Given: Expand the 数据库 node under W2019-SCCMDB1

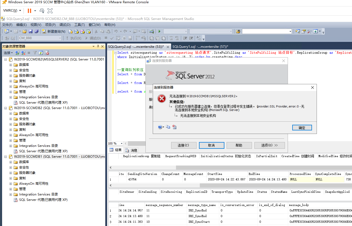Looking at the screenshot, I should pyautogui.click(x=11, y=162).
